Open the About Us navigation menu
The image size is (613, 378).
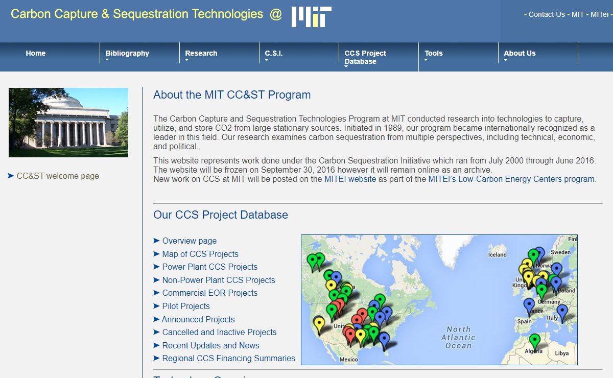tap(520, 53)
